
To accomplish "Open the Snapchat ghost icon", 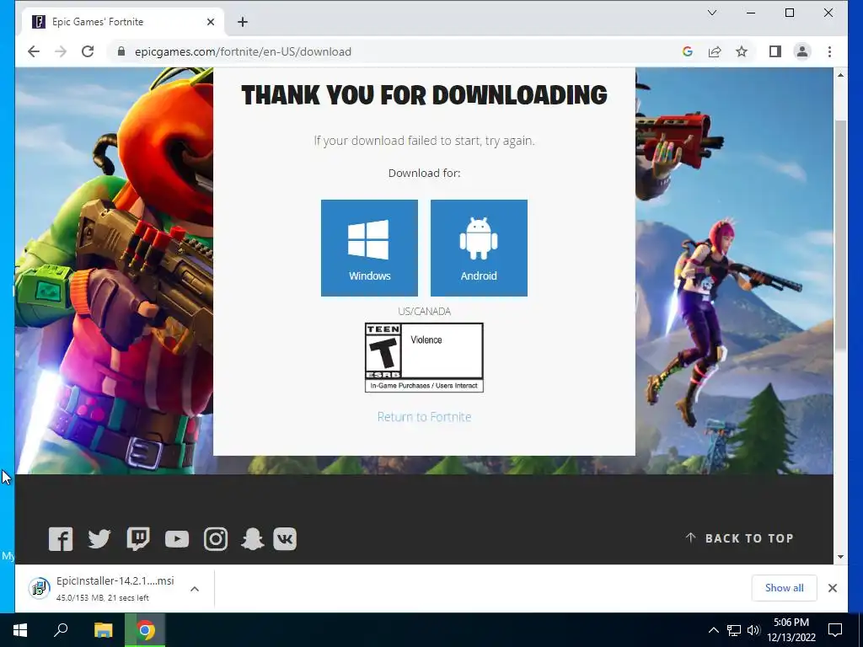I will pos(253,538).
